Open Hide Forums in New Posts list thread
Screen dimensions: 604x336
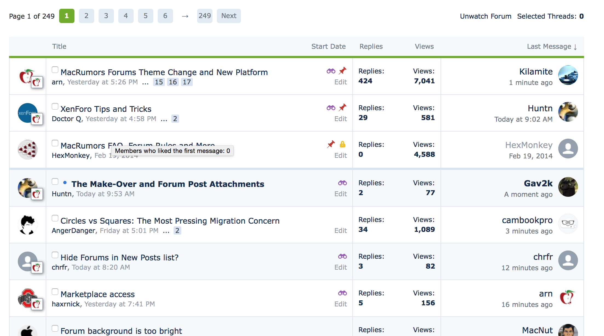click(119, 258)
